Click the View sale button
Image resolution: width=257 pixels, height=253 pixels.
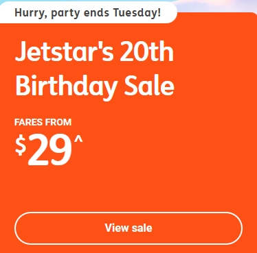tap(128, 228)
